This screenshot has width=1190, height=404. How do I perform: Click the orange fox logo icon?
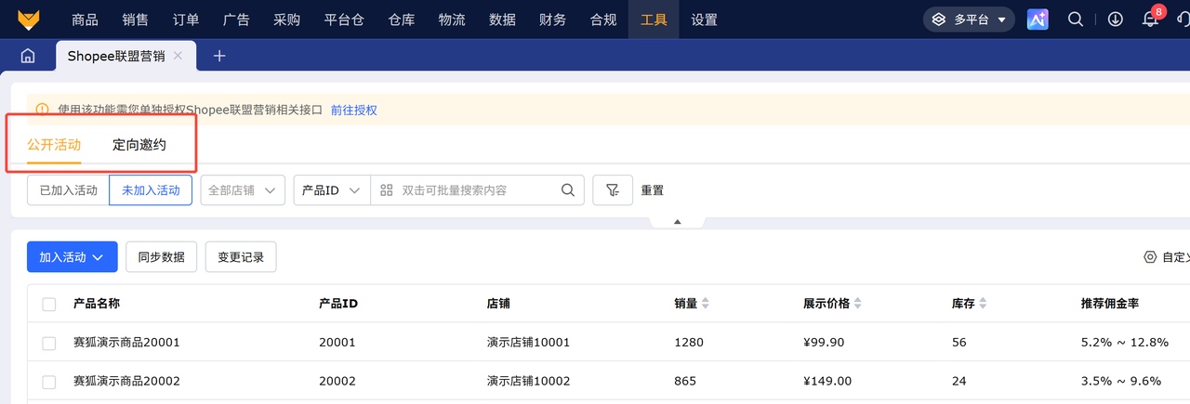tap(28, 20)
